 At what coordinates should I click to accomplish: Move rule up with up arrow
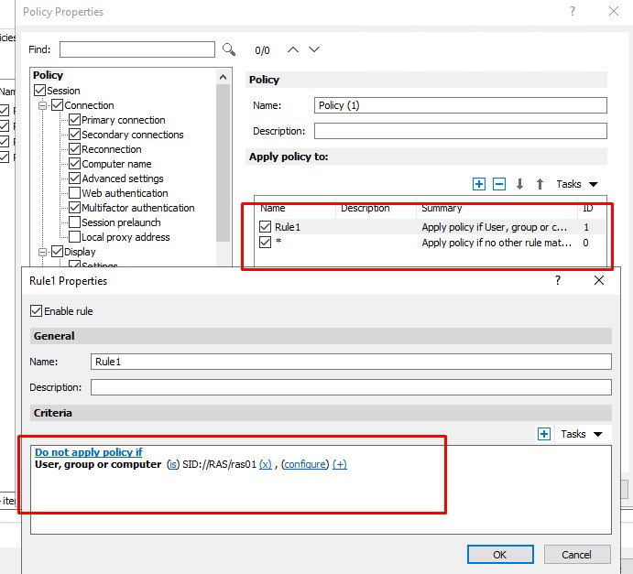coord(540,184)
